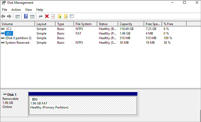Viewport: 201px width, 122px height.
Task: Sort by the File System column header
Action: point(86,24)
